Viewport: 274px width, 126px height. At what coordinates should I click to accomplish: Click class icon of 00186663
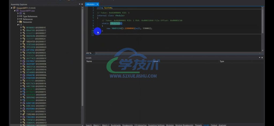click(x=24, y=27)
